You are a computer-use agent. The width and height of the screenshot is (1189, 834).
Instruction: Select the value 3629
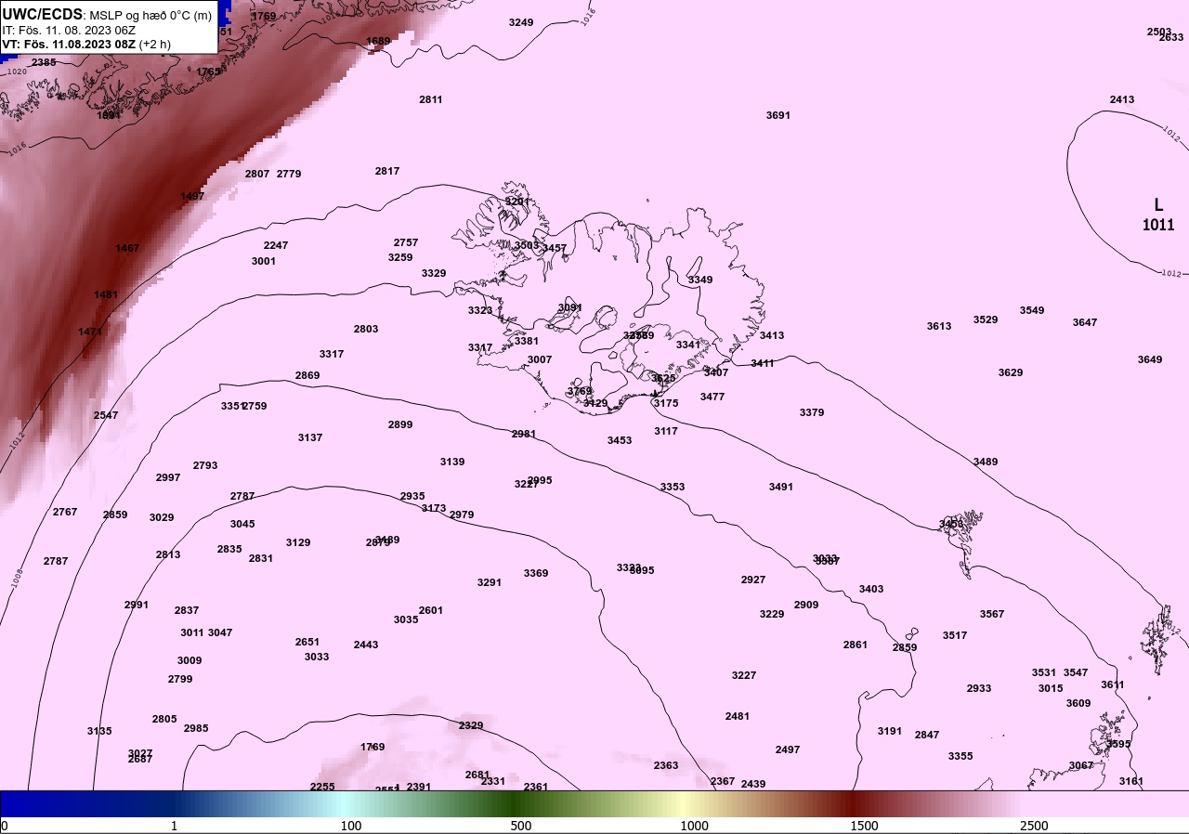click(x=1011, y=372)
